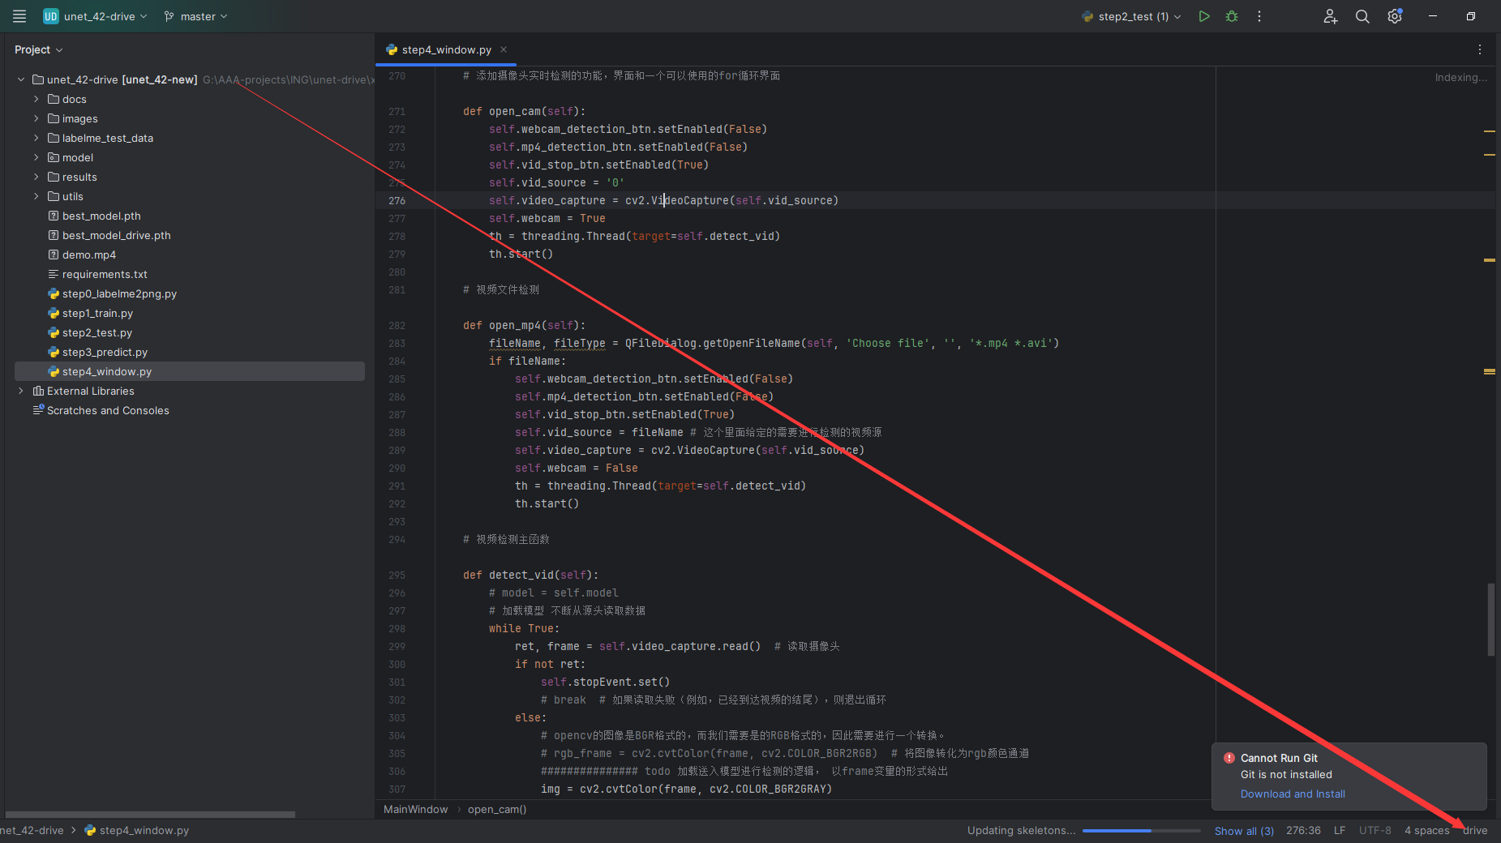This screenshot has height=843, width=1501.
Task: Open the Code With Me user icon
Action: point(1331,16)
